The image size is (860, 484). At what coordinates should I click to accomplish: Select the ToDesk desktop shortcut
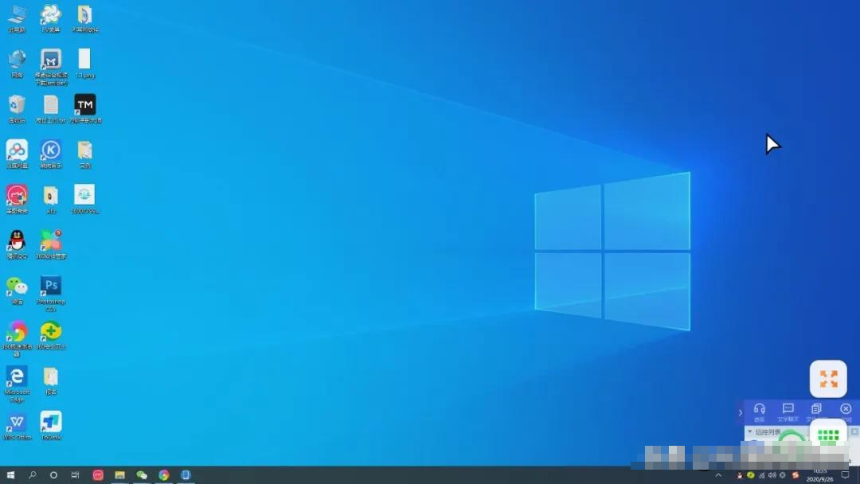51,427
